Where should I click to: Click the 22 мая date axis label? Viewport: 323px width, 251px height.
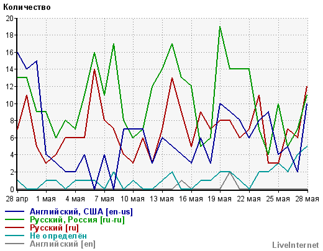coord(249,199)
